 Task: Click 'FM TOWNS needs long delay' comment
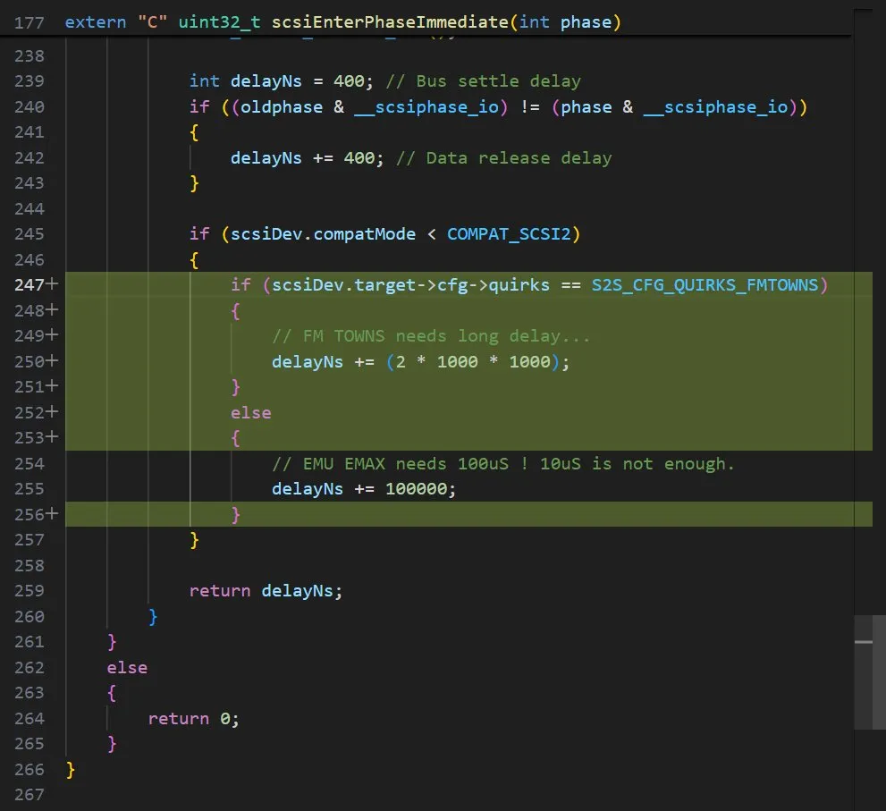tap(431, 336)
